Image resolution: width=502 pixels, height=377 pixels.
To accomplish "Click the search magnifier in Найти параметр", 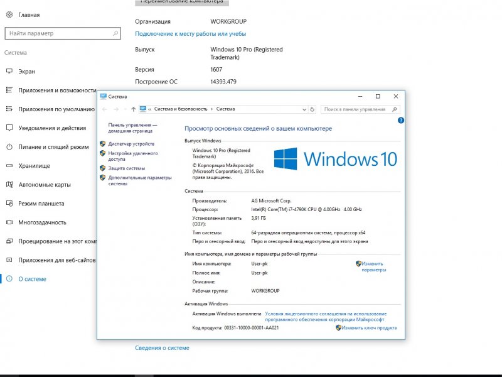I will tap(115, 33).
